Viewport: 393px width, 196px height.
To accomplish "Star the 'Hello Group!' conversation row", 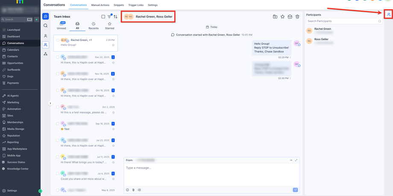I will [113, 45].
